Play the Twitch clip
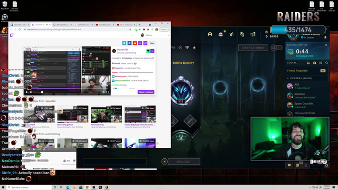This screenshot has width=338, height=190. coord(27,92)
